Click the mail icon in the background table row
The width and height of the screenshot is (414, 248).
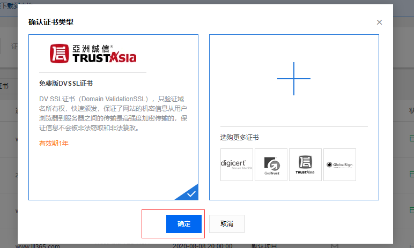point(335,246)
